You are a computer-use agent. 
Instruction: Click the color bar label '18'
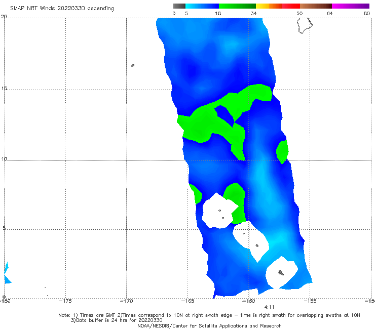point(218,14)
